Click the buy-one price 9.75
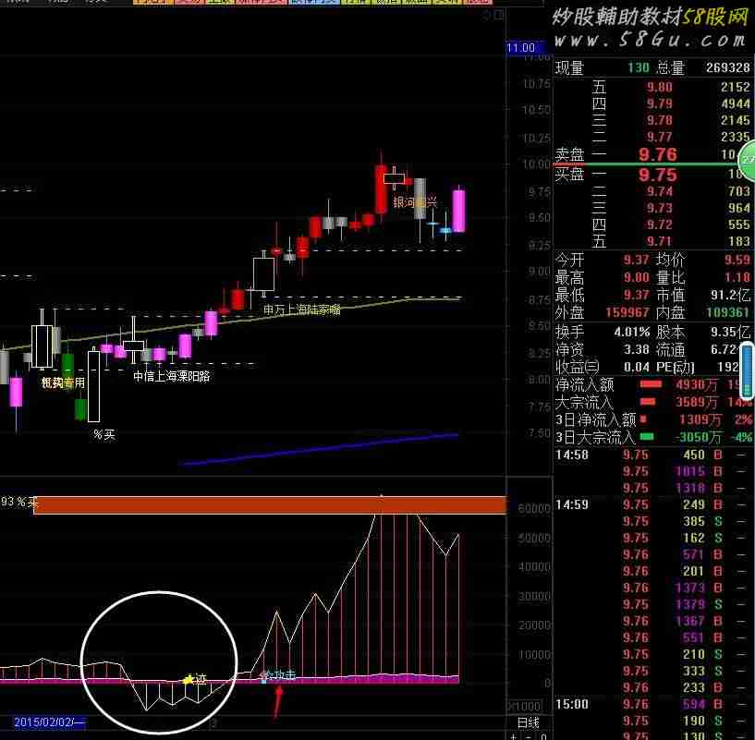The width and height of the screenshot is (755, 740). pos(658,175)
